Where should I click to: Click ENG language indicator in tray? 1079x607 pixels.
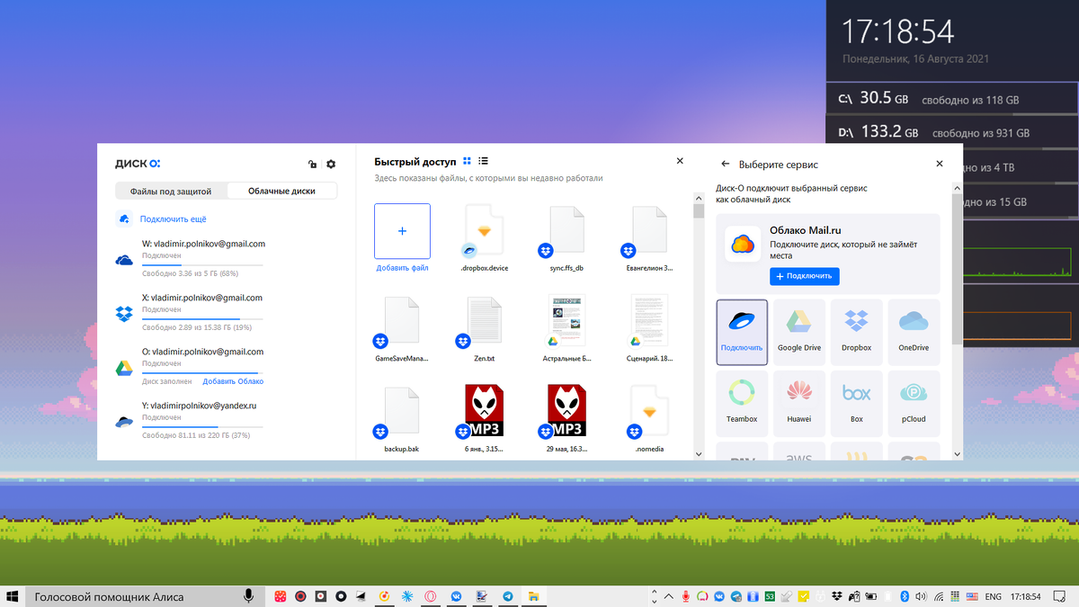(993, 596)
